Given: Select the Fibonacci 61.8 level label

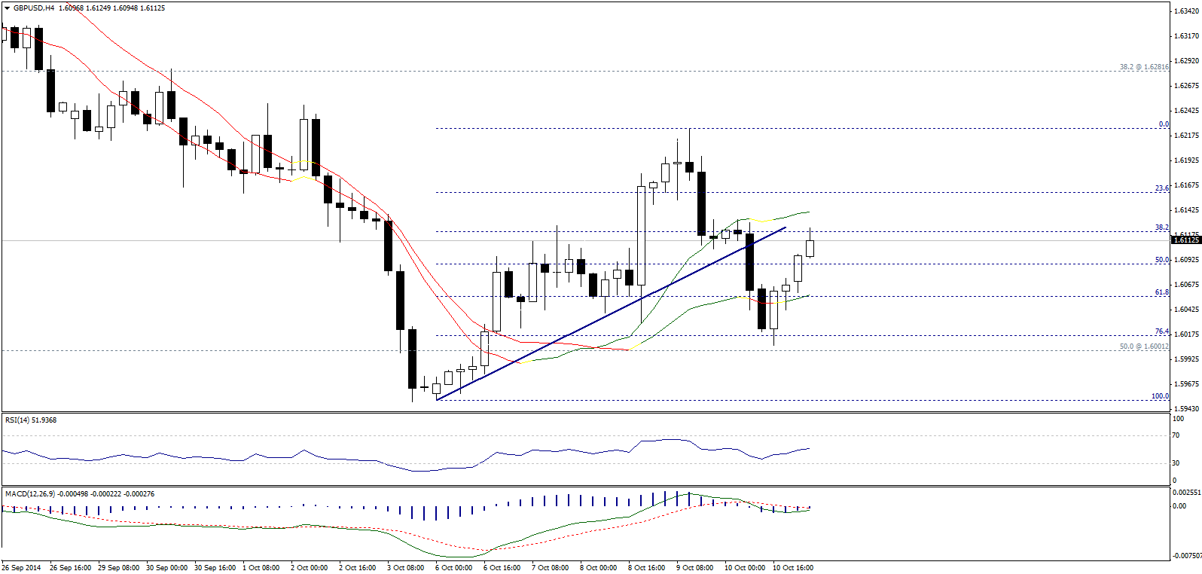Looking at the screenshot, I should (1162, 292).
